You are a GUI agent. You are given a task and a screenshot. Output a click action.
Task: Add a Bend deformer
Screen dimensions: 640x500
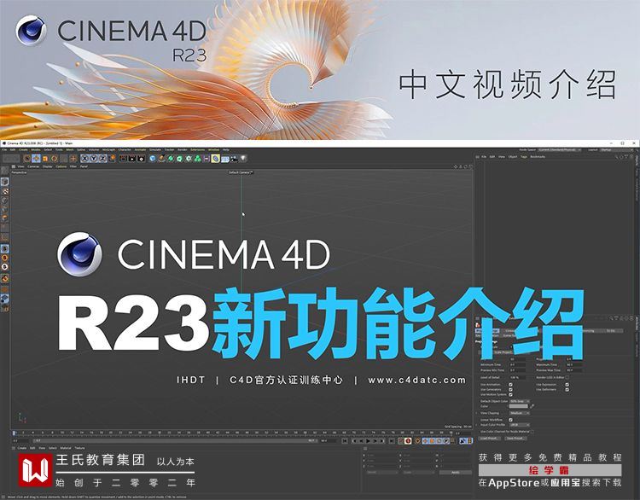tap(216, 159)
